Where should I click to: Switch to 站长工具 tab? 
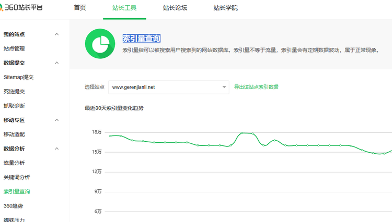pyautogui.click(x=124, y=8)
